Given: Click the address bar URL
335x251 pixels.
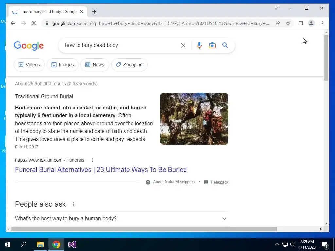Looking at the screenshot, I should point(160,23).
